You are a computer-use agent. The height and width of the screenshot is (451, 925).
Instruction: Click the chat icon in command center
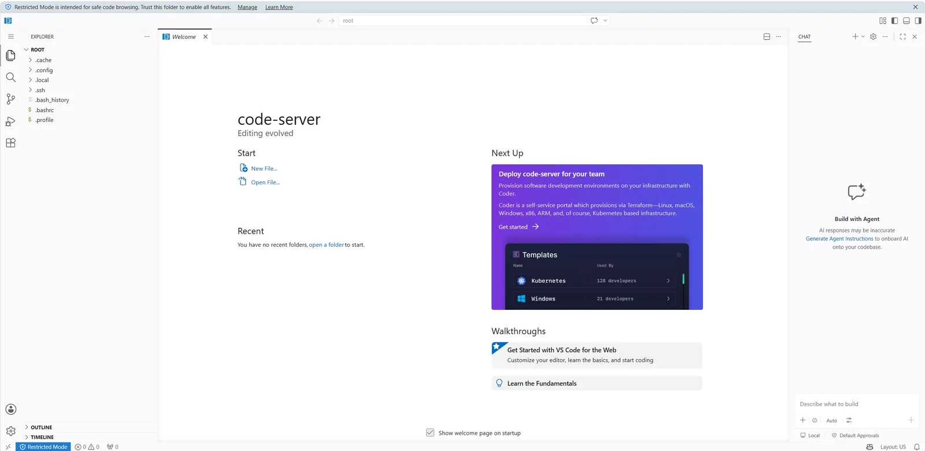(594, 21)
